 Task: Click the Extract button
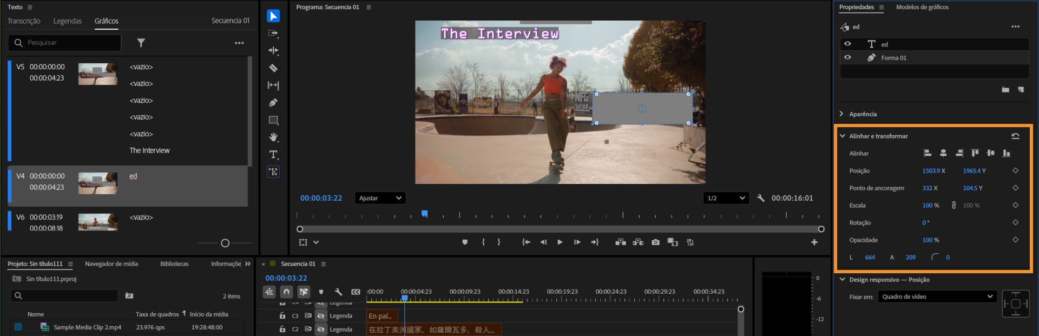(x=638, y=242)
